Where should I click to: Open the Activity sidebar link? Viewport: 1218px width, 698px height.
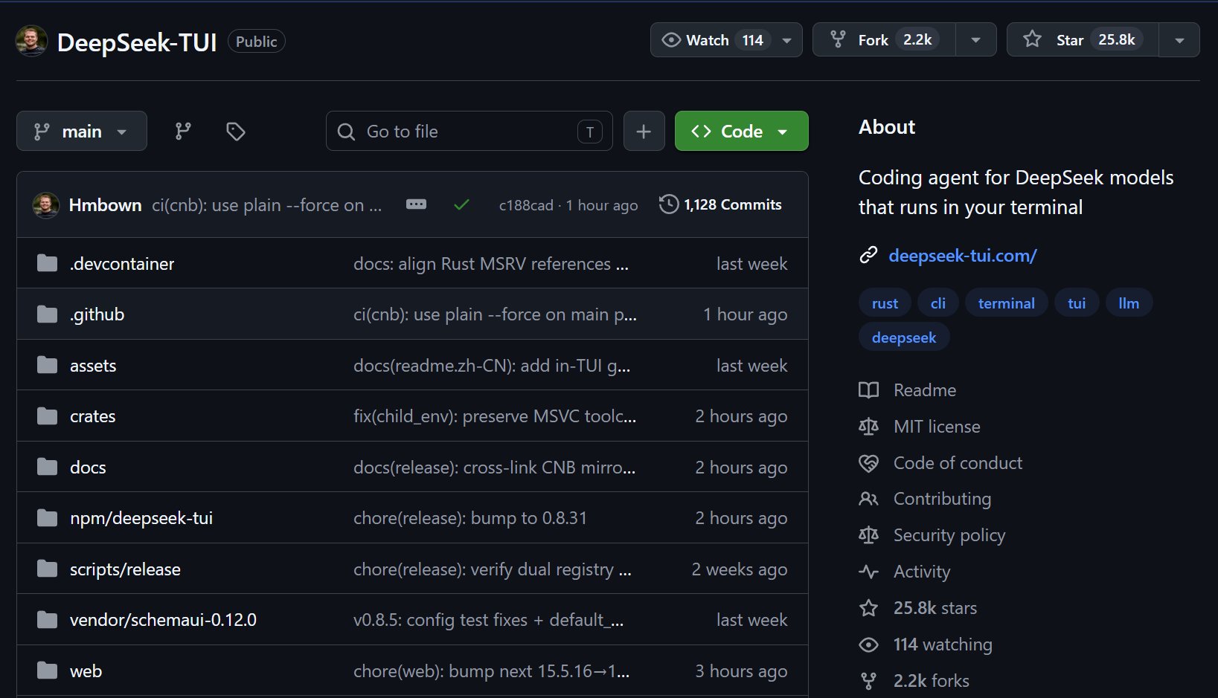[922, 572]
